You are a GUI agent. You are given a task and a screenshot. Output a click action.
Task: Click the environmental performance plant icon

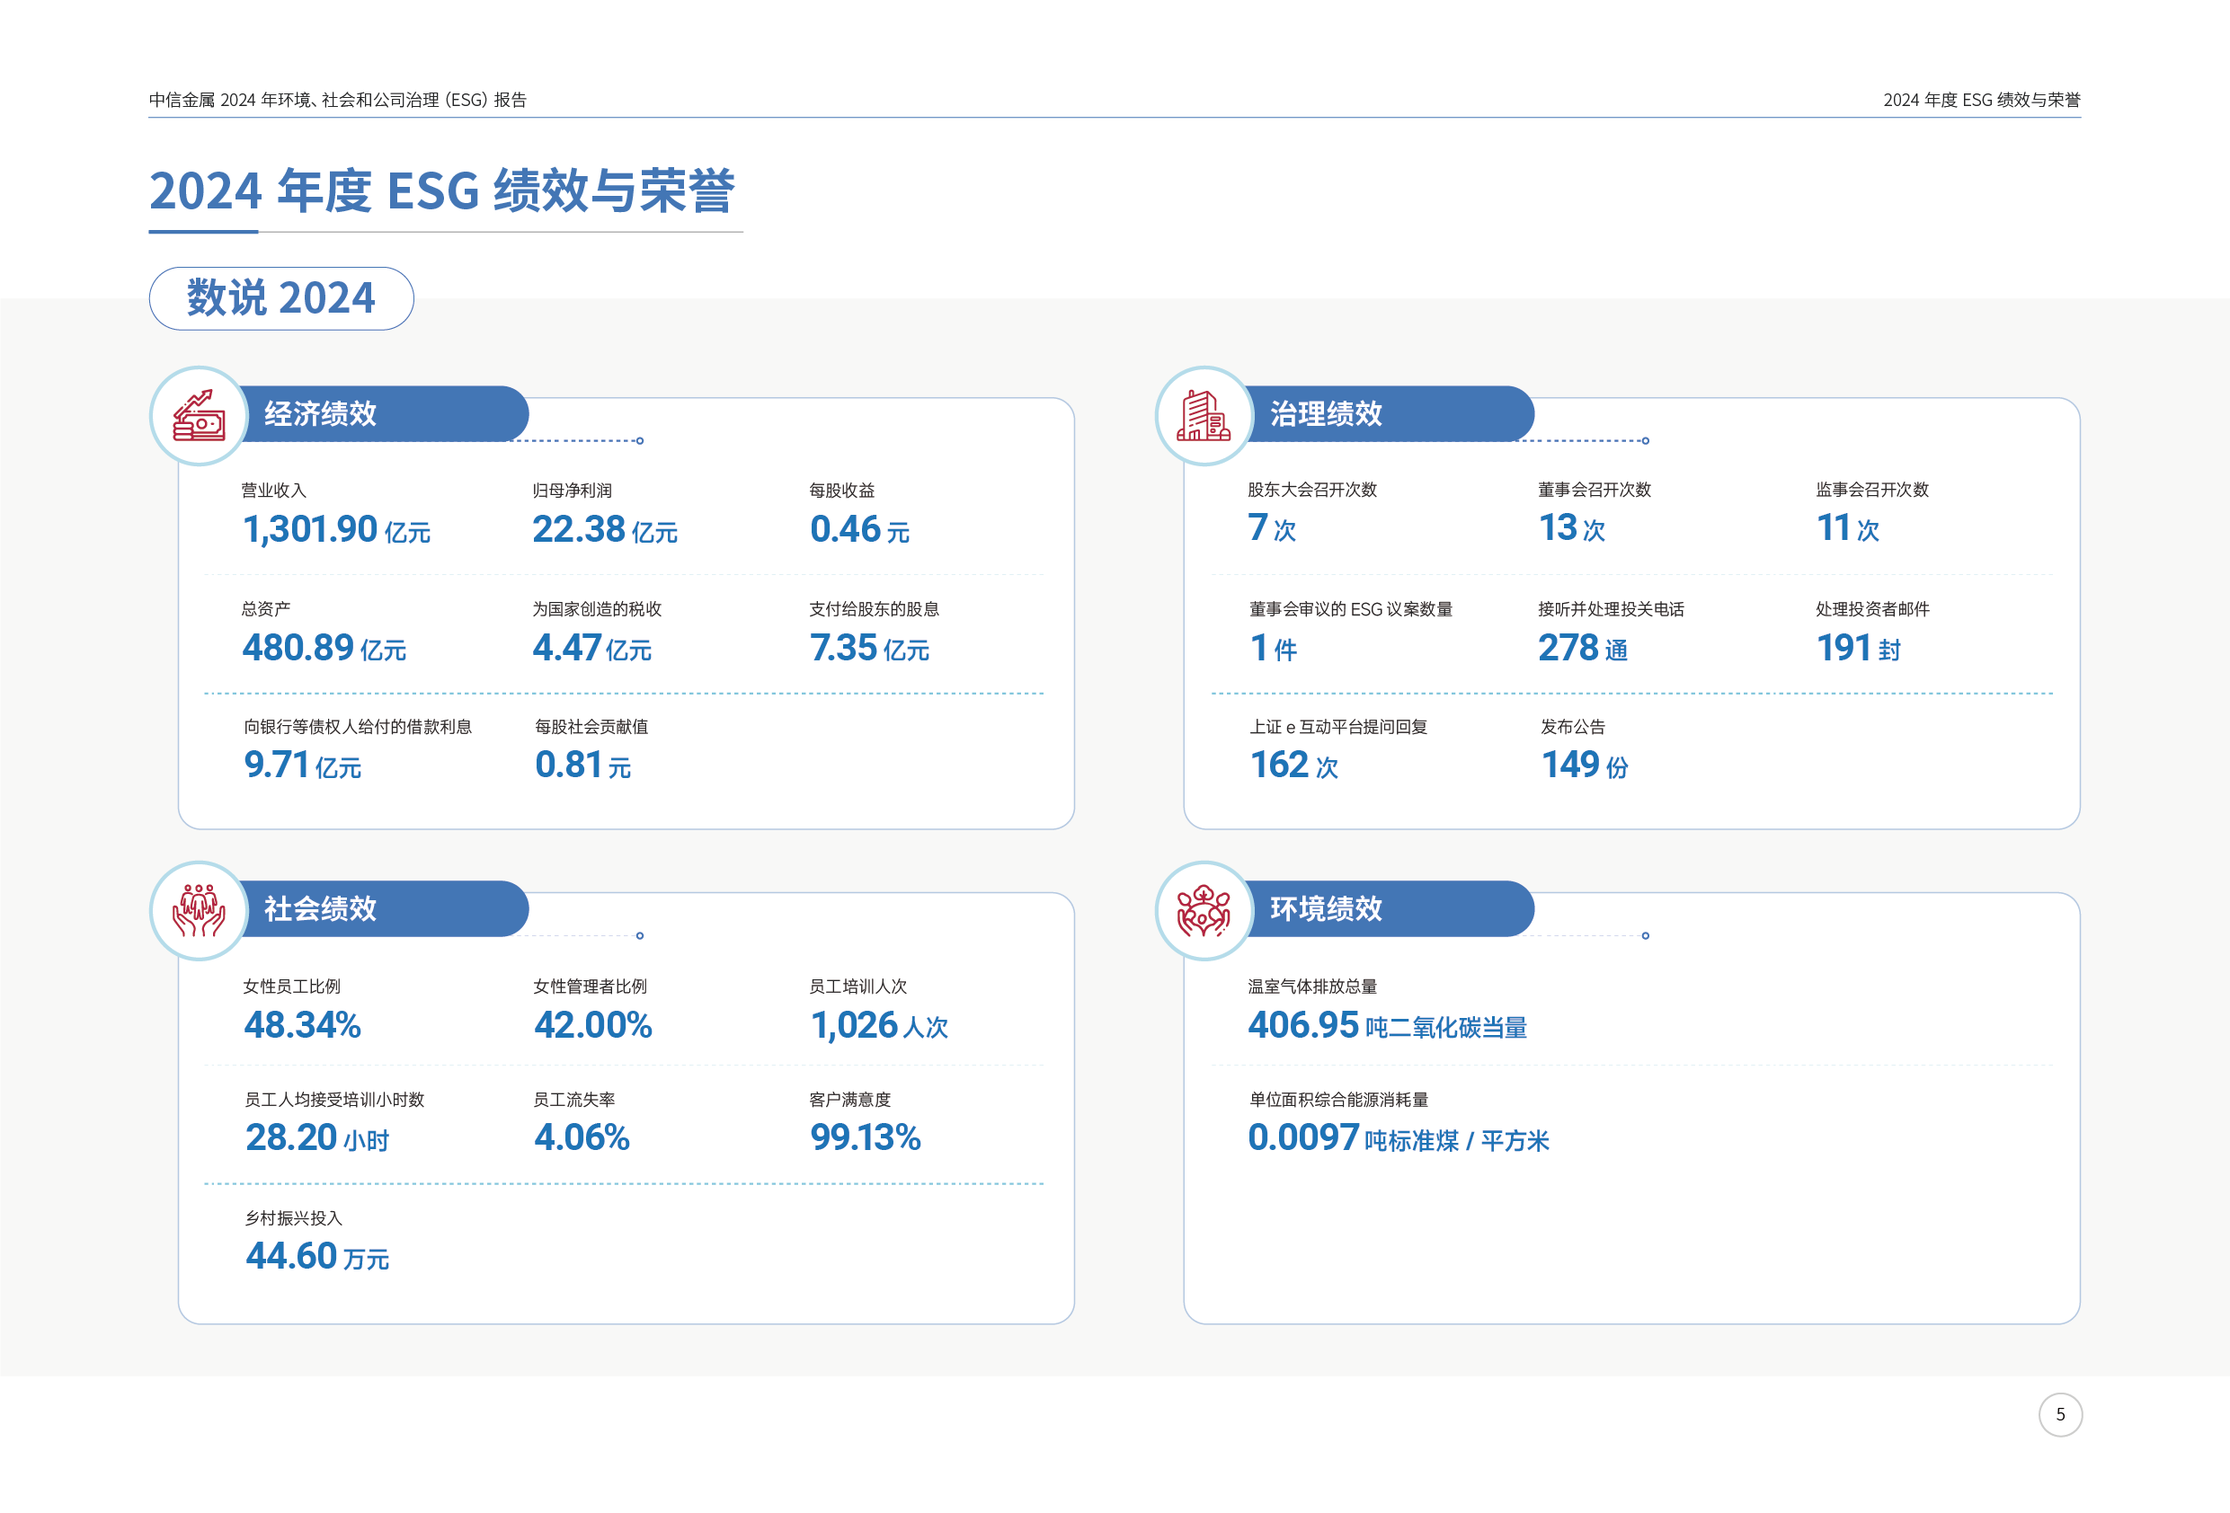click(1204, 910)
